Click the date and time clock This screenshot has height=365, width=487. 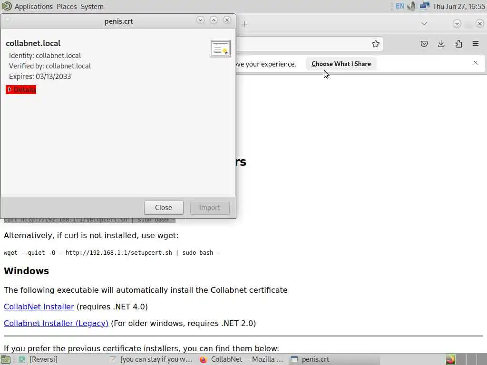[x=459, y=7]
